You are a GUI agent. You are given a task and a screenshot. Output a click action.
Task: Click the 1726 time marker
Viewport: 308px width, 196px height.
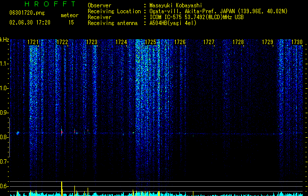click(x=180, y=42)
